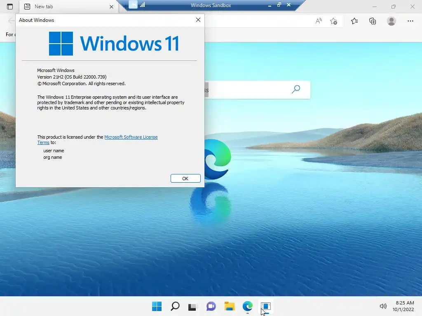Close the outer Edge window
The height and width of the screenshot is (316, 422).
(x=412, y=7)
